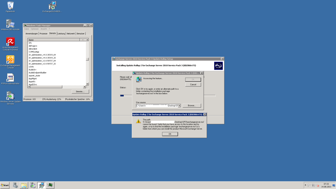
Task: Click the muted volume tray icon
Action: tap(318, 185)
